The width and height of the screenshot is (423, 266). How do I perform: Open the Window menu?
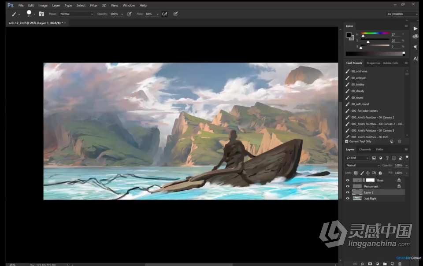pyautogui.click(x=129, y=5)
